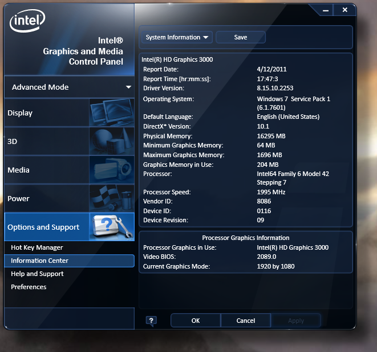Click the Options and Support wrench icon
The width and height of the screenshot is (377, 352).
pos(112,227)
